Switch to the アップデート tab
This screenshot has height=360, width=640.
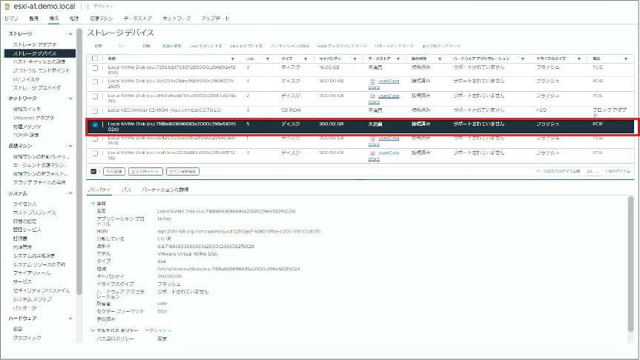coord(215,19)
